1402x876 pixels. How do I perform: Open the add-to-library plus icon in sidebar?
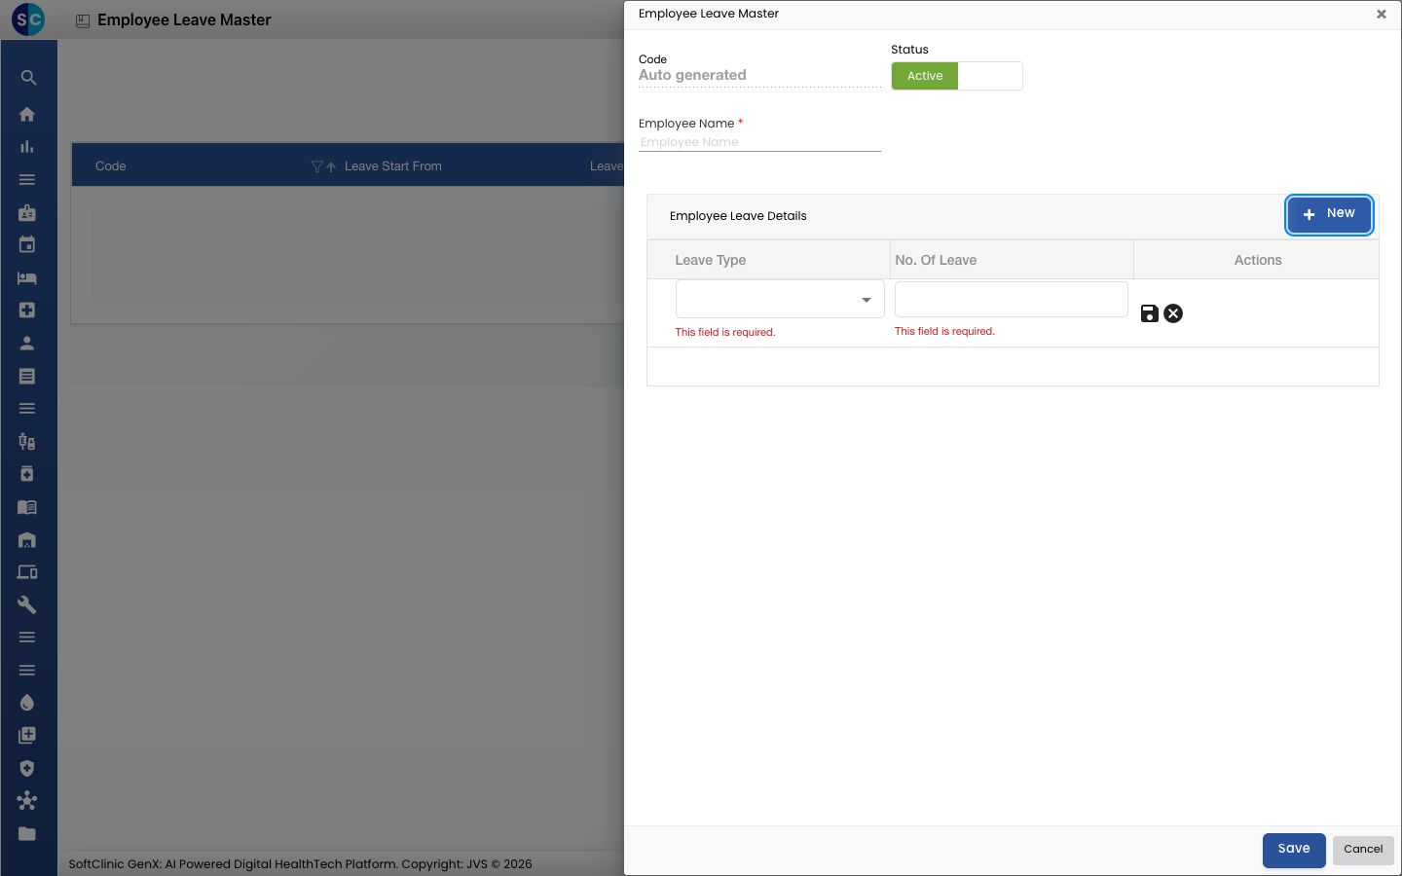tap(27, 736)
